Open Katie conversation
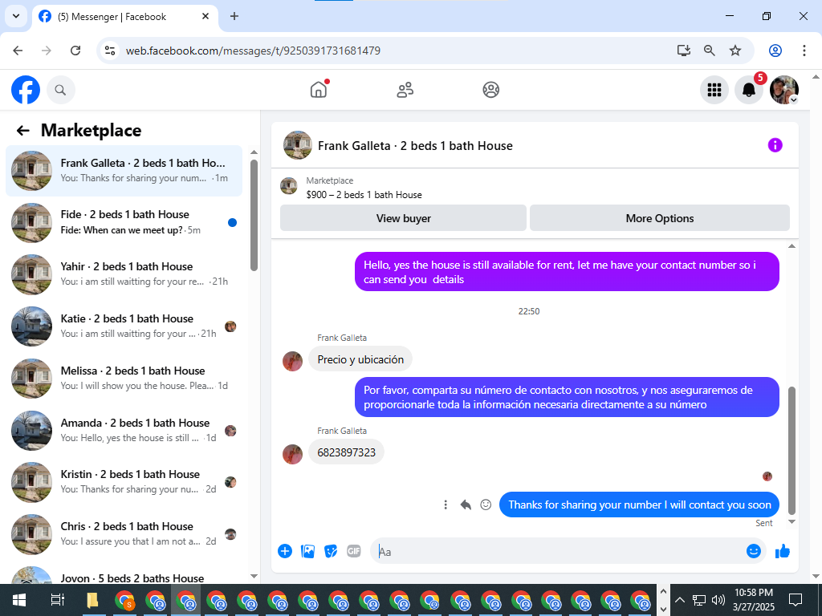 click(x=124, y=326)
